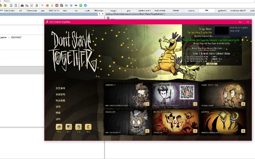Select the Host Game menu option
255x159 pixels.
[x=60, y=94]
